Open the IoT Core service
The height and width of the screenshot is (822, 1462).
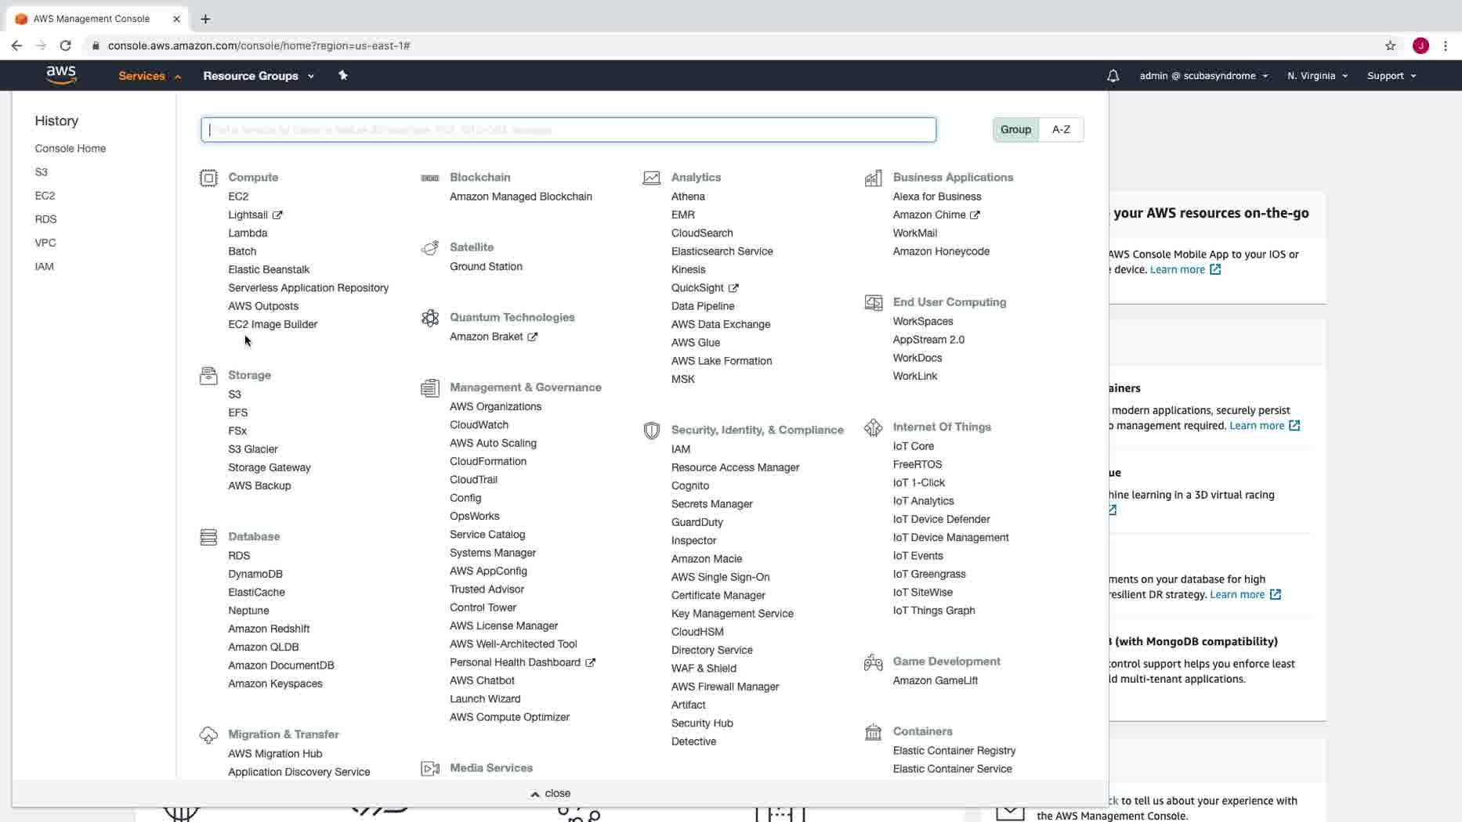tap(913, 446)
